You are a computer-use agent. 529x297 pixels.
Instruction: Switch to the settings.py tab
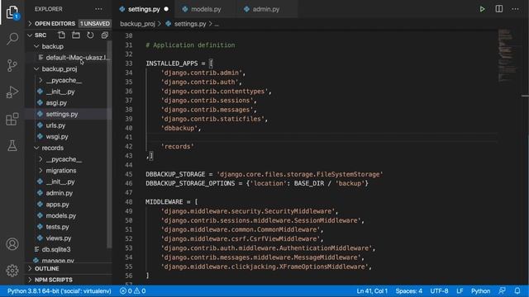point(144,9)
